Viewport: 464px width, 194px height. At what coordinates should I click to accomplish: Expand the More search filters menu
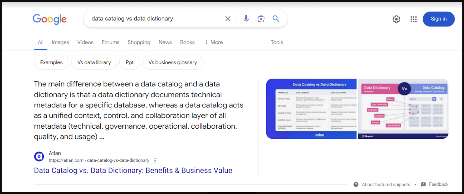coord(214,42)
